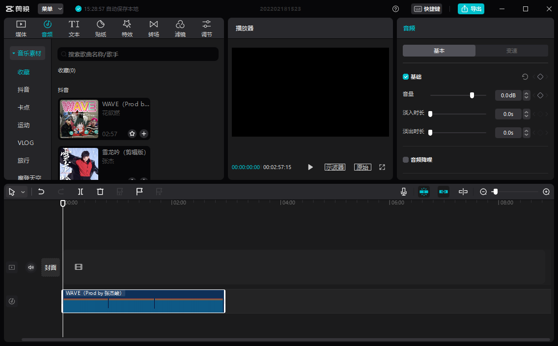Click the help question mark icon
The width and height of the screenshot is (558, 346).
click(396, 9)
